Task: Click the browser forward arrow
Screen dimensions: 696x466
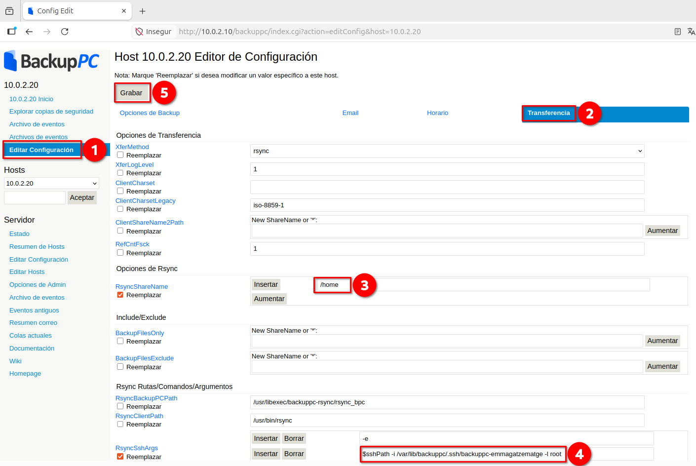Action: point(47,32)
